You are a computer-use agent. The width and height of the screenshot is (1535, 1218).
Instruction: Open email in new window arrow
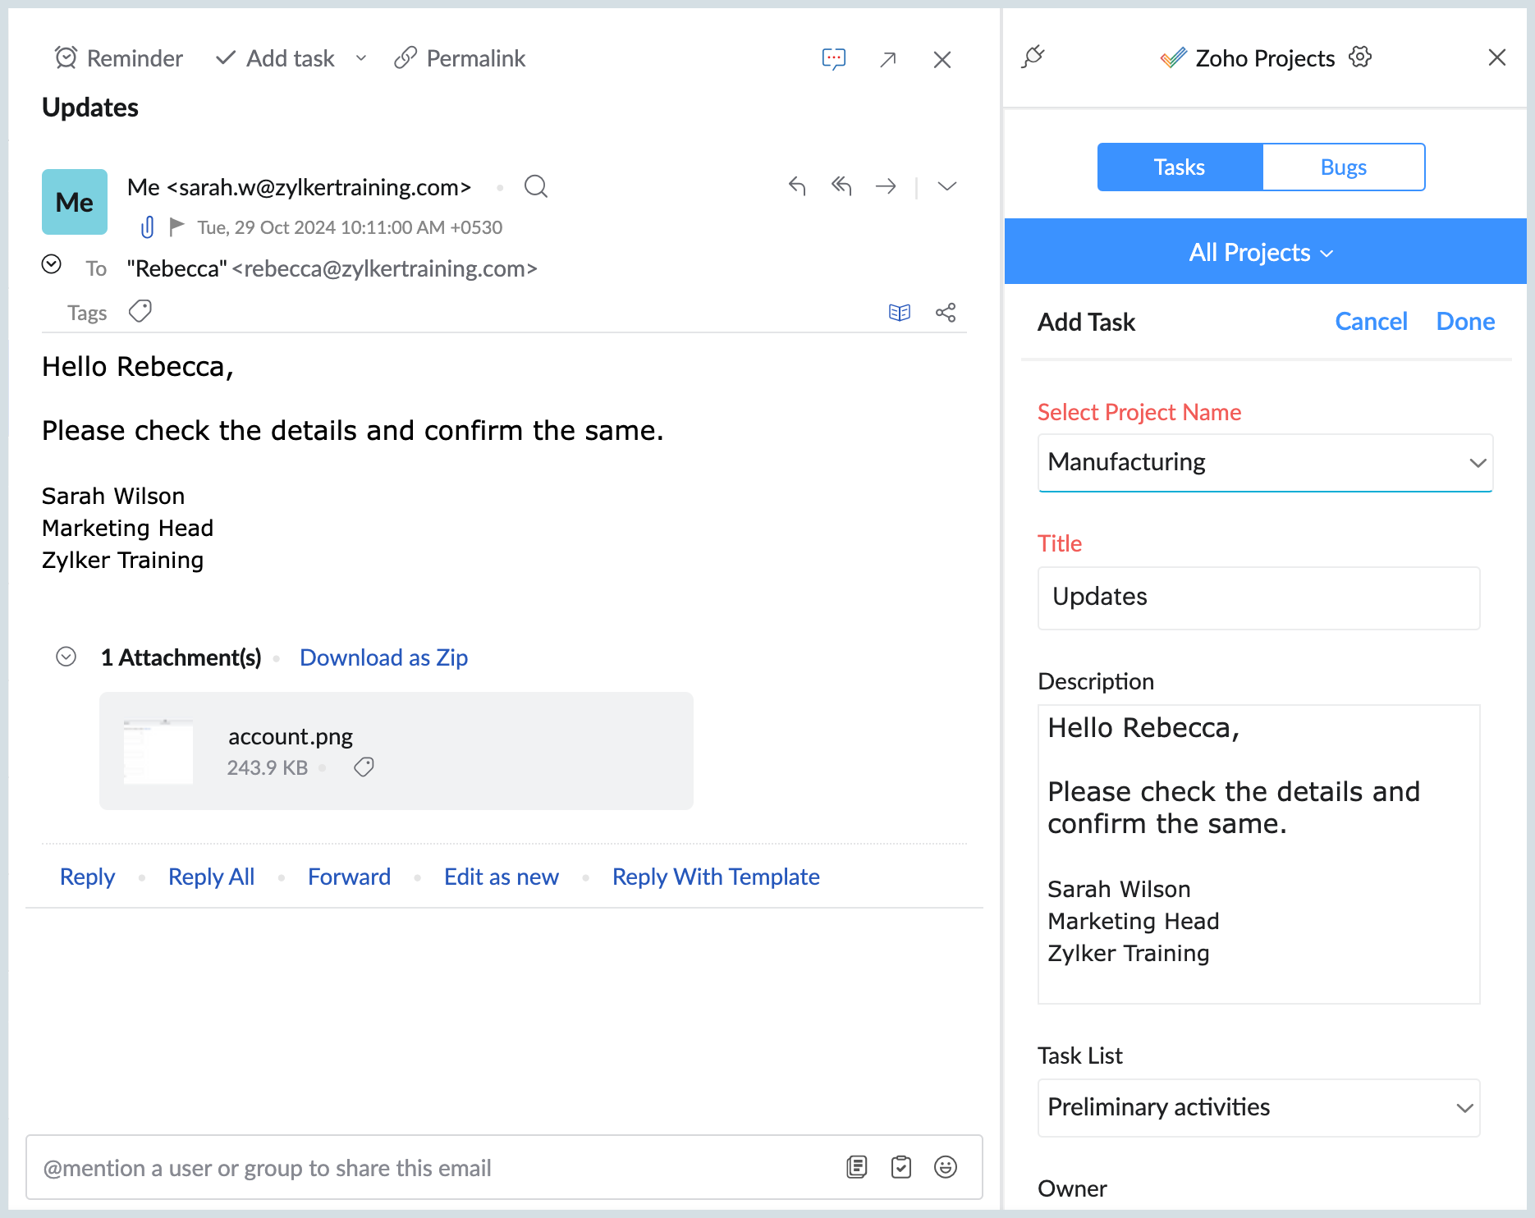click(888, 59)
